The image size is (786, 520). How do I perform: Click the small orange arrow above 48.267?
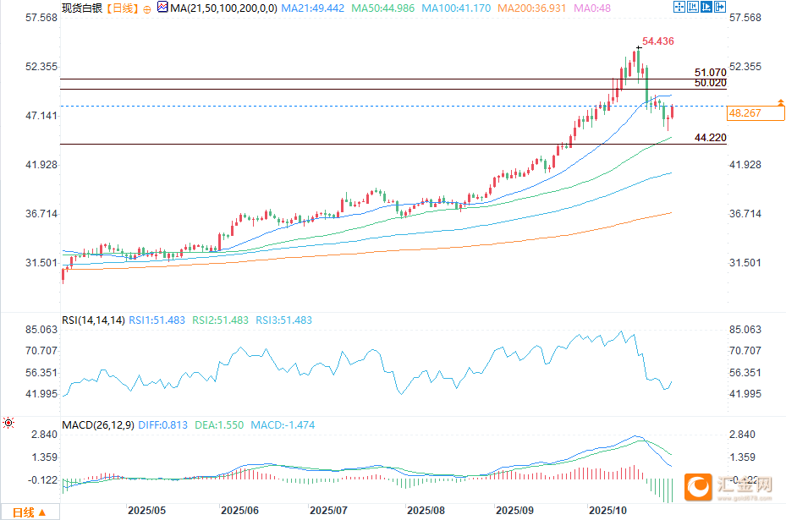(x=780, y=102)
